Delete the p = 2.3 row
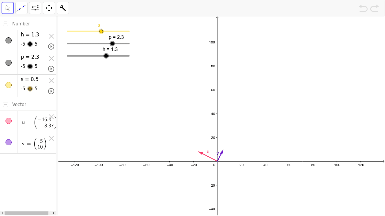This screenshot has height=216, width=385. [51, 58]
